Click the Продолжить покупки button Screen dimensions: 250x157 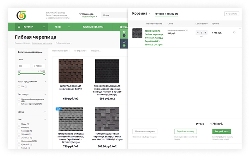pyautogui.click(x=145, y=132)
